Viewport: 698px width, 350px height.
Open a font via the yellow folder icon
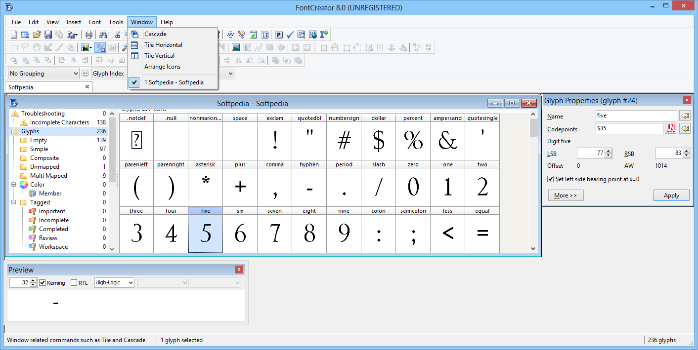(x=37, y=35)
